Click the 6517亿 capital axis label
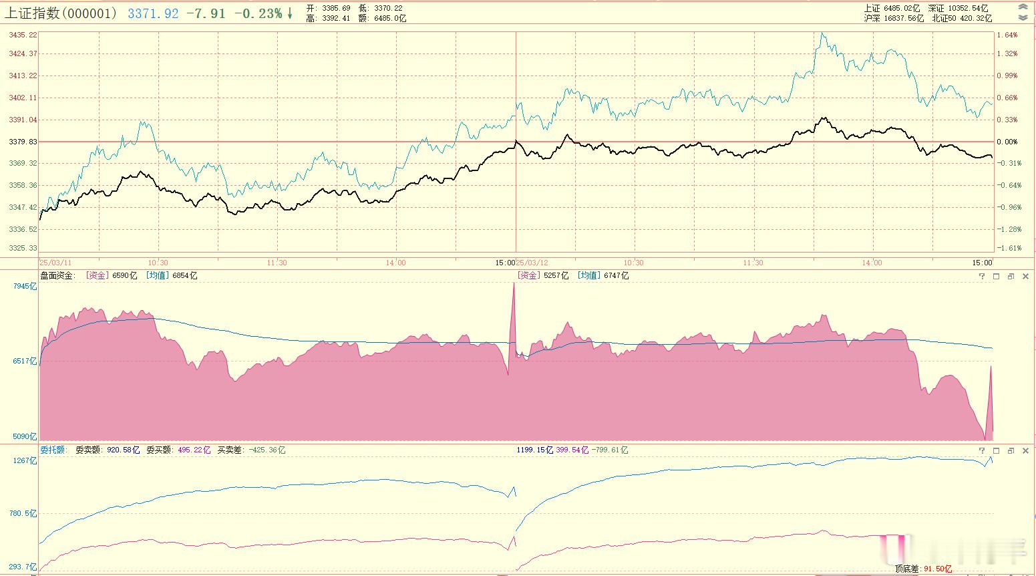The image size is (1036, 576). [x=25, y=361]
